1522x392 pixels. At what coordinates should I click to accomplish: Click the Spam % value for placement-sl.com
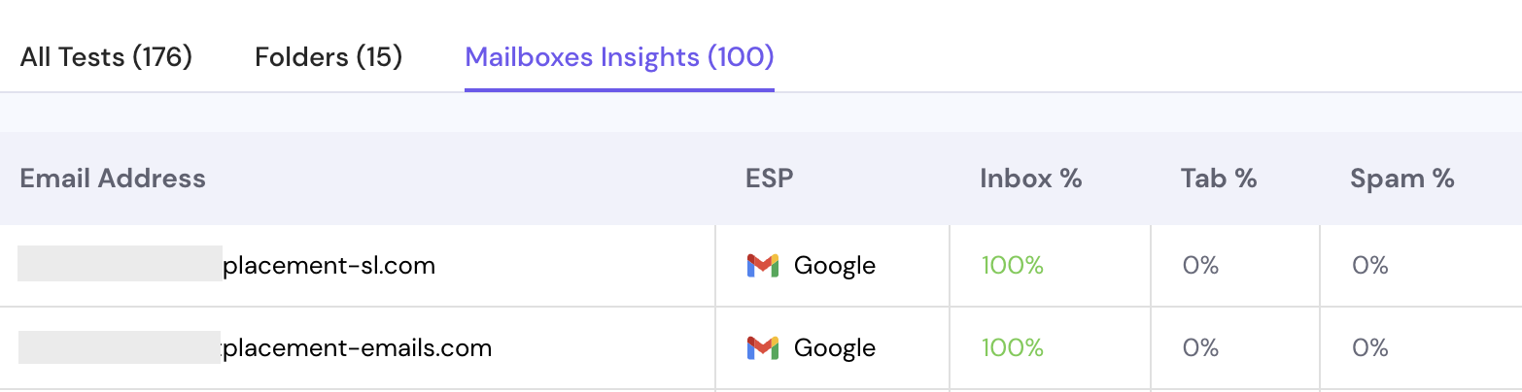tap(1369, 265)
